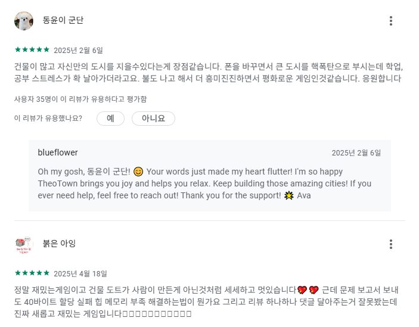The image size is (419, 327).
Task: Click the 사용자 35명 helpful count text
Action: click(x=80, y=99)
